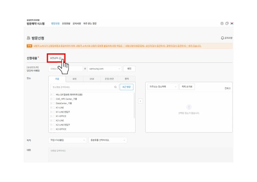Screen dimensions: 257x182
Task: Switch to the 화성 location tab
Action: (74, 79)
